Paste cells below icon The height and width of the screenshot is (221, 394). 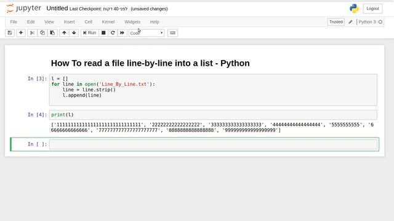pos(52,33)
